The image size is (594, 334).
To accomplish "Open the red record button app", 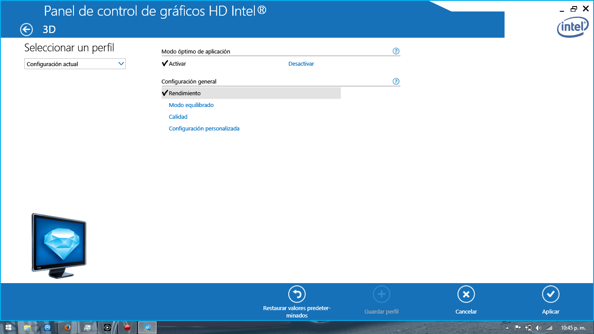I will 127,327.
